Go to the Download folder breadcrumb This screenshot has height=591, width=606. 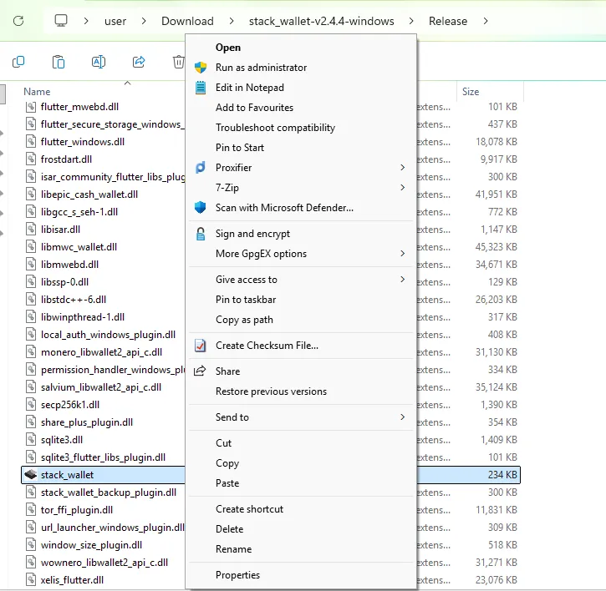point(187,21)
